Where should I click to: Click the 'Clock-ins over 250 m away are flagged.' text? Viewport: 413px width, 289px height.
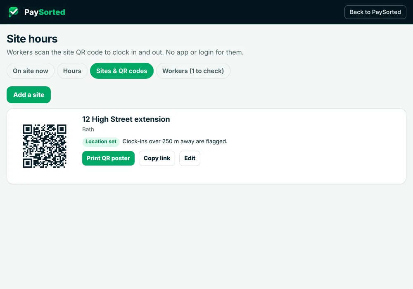click(x=175, y=141)
